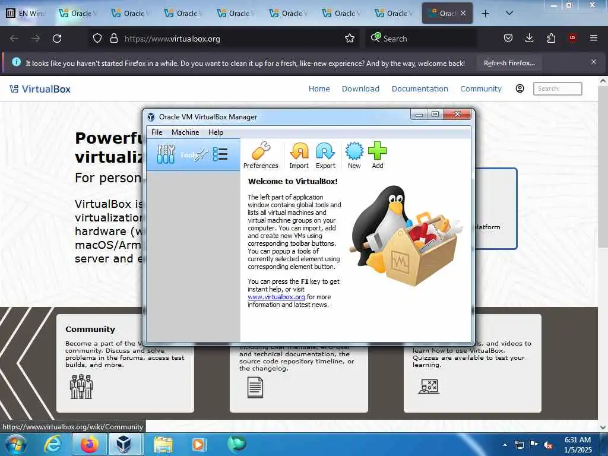Click the user account icon on site

coord(520,88)
